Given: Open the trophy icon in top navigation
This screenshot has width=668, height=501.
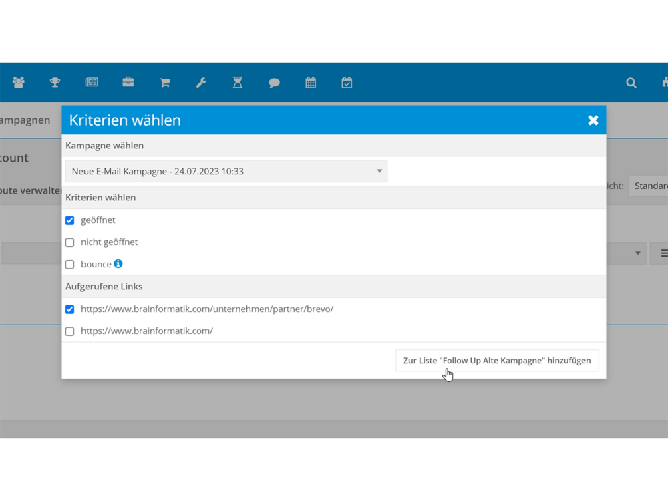Looking at the screenshot, I should (x=55, y=83).
